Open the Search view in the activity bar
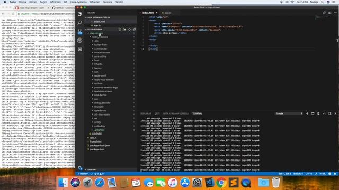The image size is (339, 190). (80, 22)
